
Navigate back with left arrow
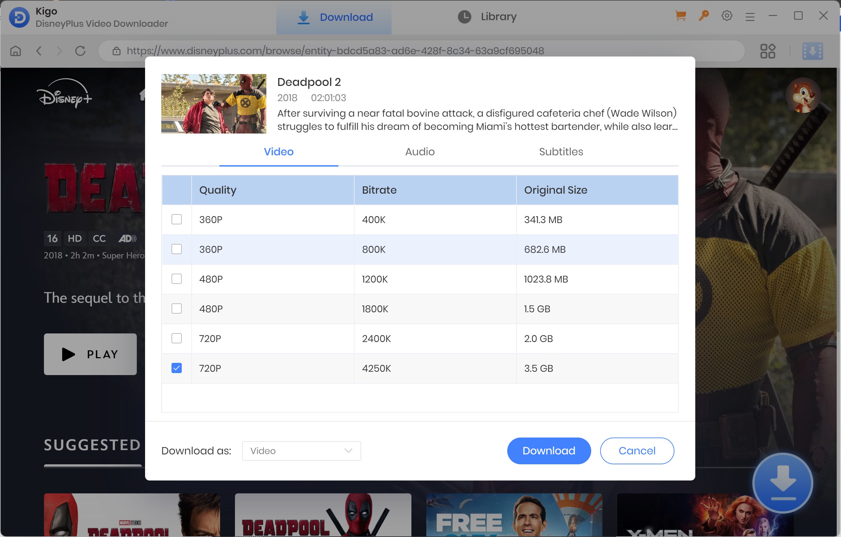[x=39, y=51]
